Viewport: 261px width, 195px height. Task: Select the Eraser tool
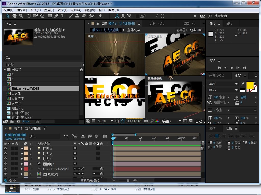(x=84, y=16)
